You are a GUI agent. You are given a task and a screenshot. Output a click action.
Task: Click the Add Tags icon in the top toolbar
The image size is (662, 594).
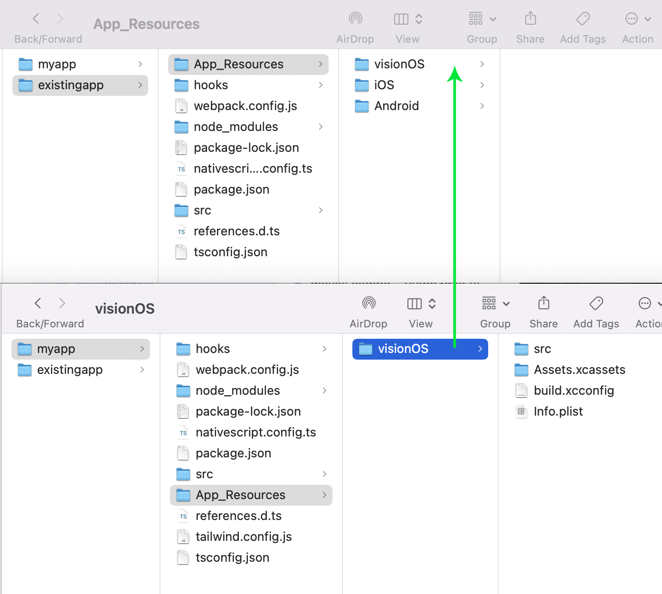tap(583, 19)
